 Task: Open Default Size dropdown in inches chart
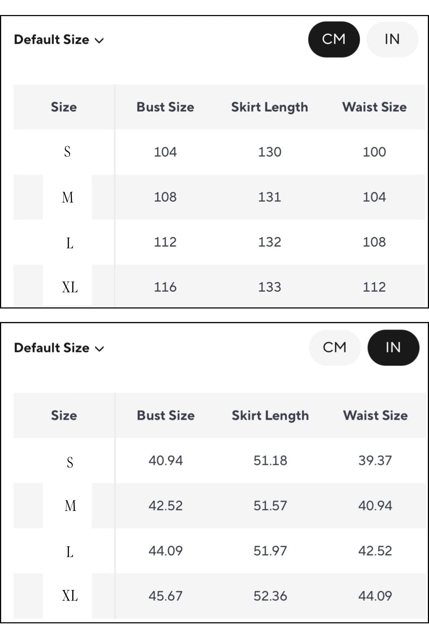coord(59,348)
